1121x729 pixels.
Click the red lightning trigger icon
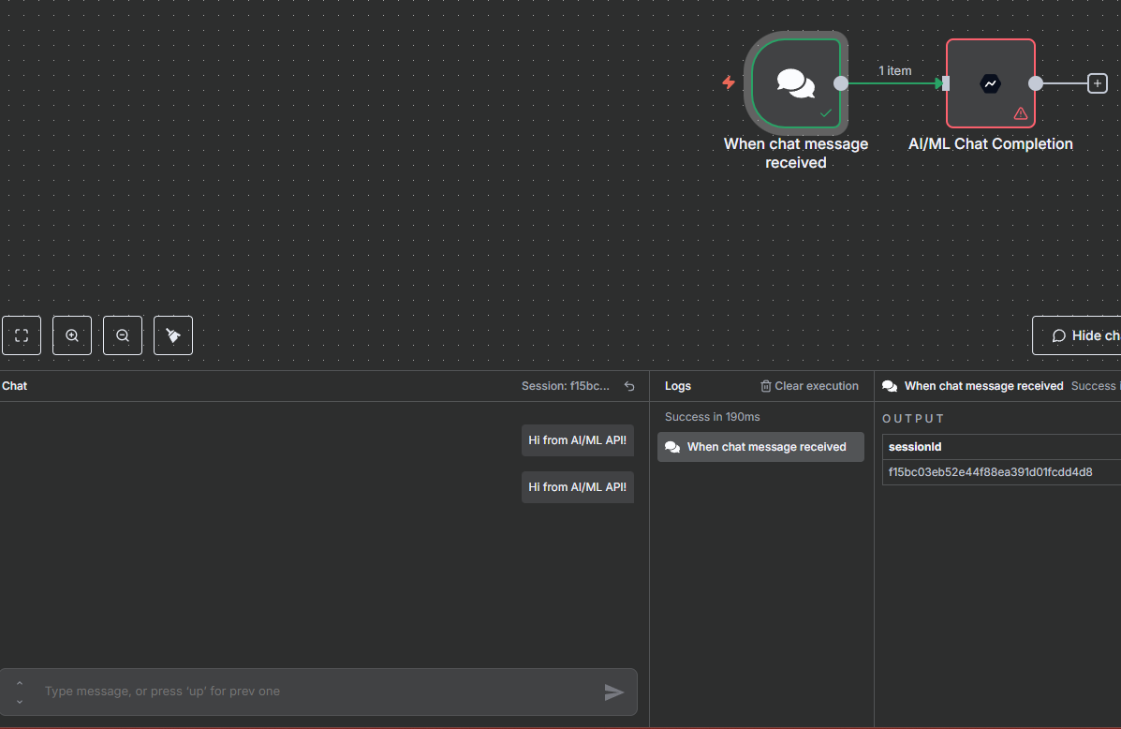(729, 82)
